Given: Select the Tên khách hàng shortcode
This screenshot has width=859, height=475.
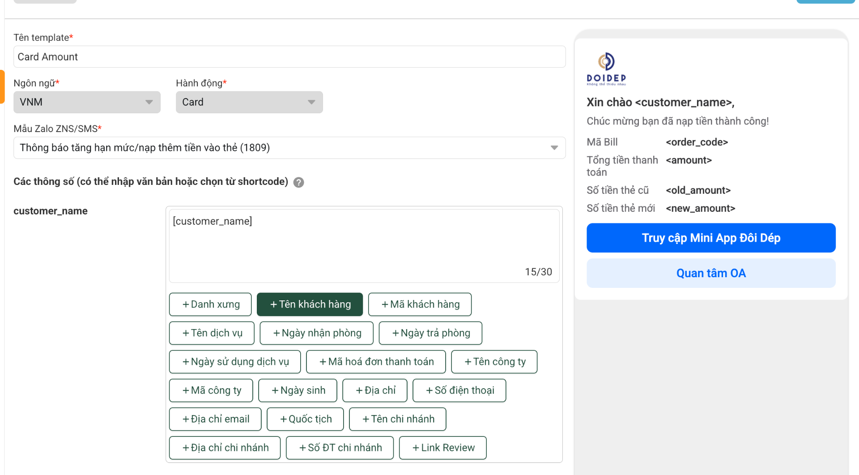Looking at the screenshot, I should 310,304.
